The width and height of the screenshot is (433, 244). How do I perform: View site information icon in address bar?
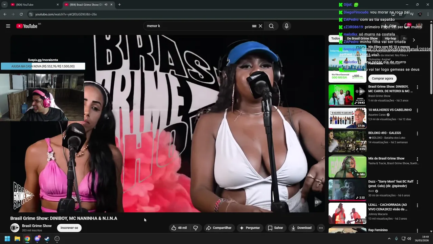[31, 14]
